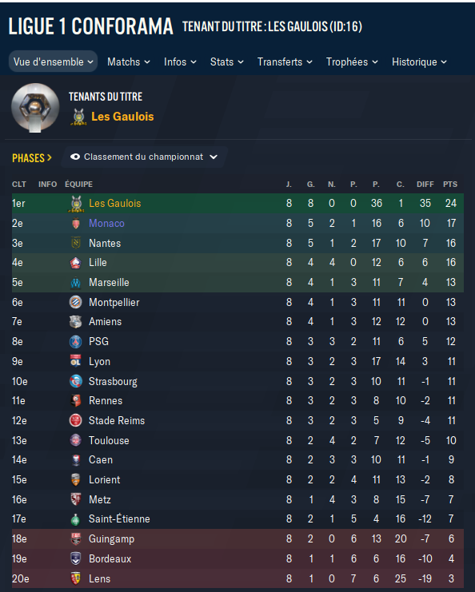The height and width of the screenshot is (592, 475).
Task: Click the Strasbourg club logo
Action: [76, 381]
